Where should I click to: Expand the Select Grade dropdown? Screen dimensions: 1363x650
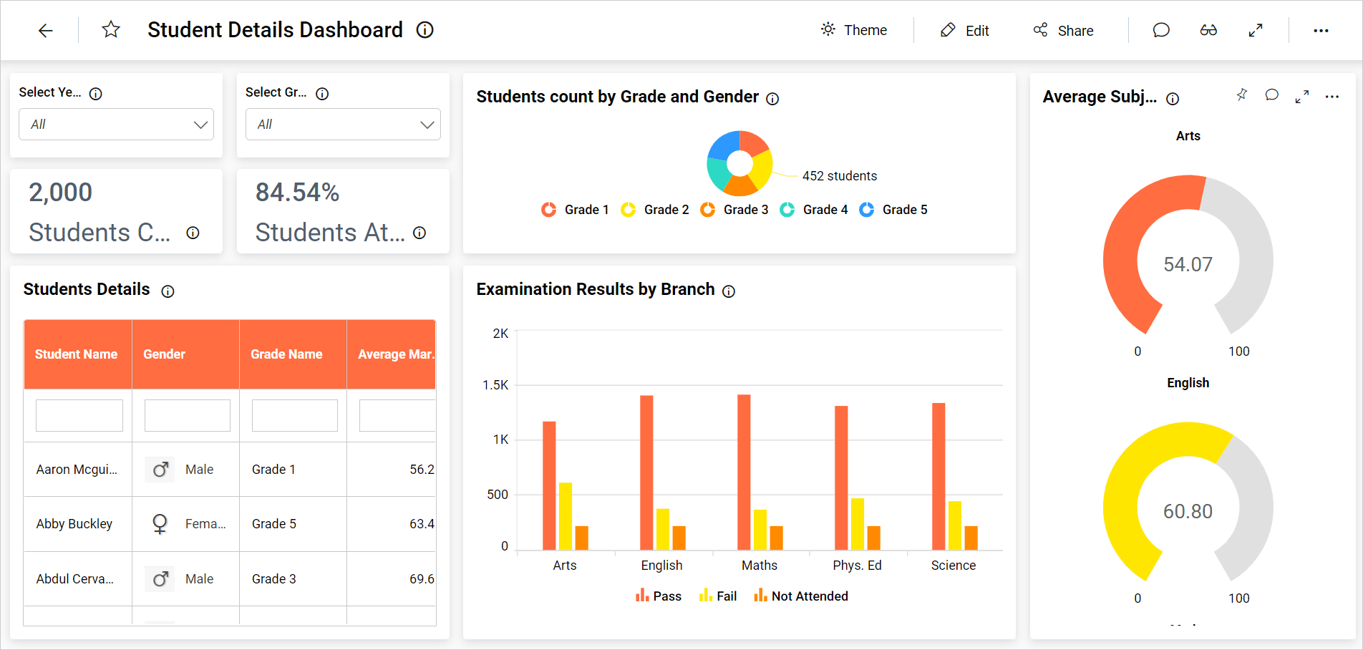pyautogui.click(x=343, y=125)
